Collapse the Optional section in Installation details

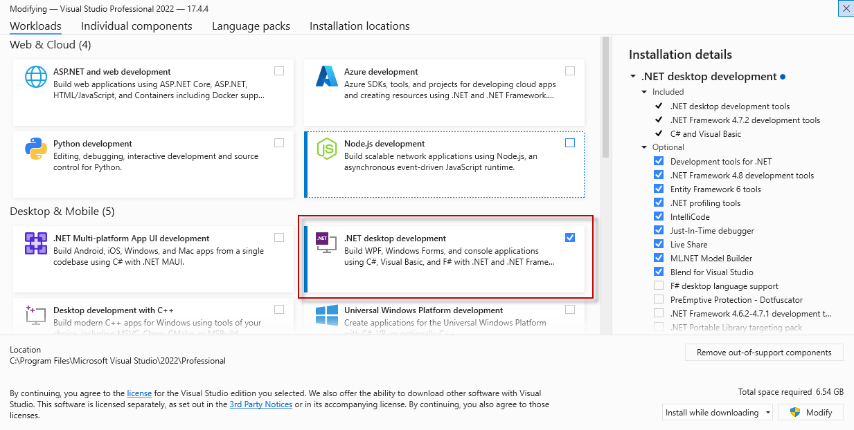click(644, 147)
